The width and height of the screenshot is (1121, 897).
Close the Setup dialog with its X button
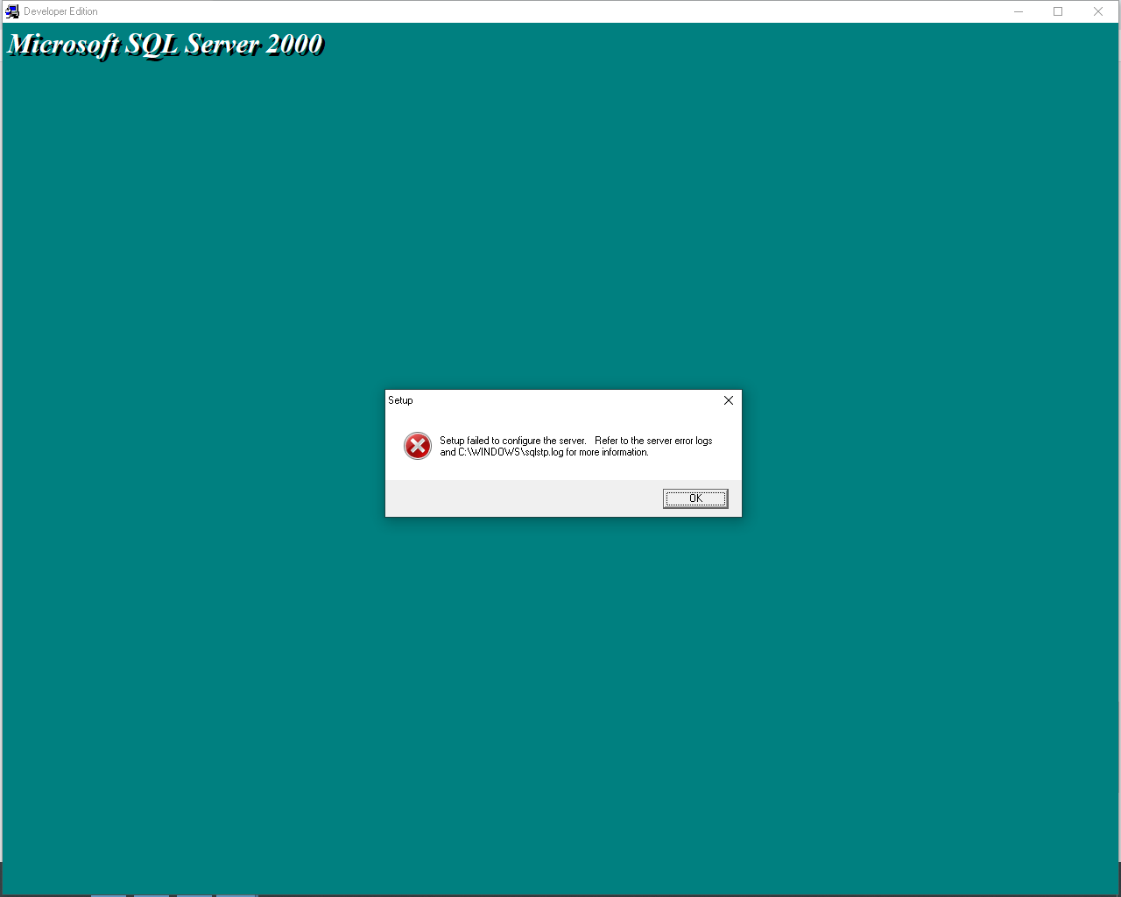tap(728, 400)
